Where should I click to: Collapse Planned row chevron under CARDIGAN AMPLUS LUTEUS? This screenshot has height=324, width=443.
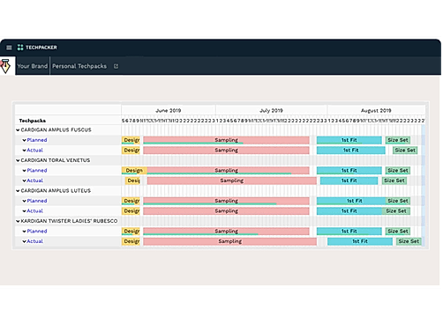(25, 201)
